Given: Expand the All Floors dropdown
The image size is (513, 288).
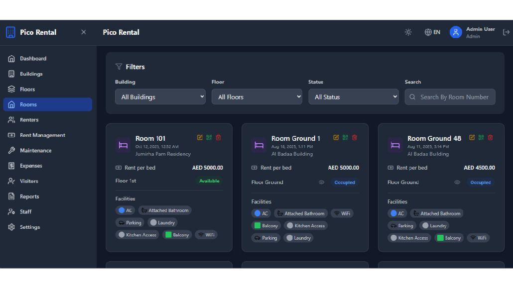Looking at the screenshot, I should [256, 97].
